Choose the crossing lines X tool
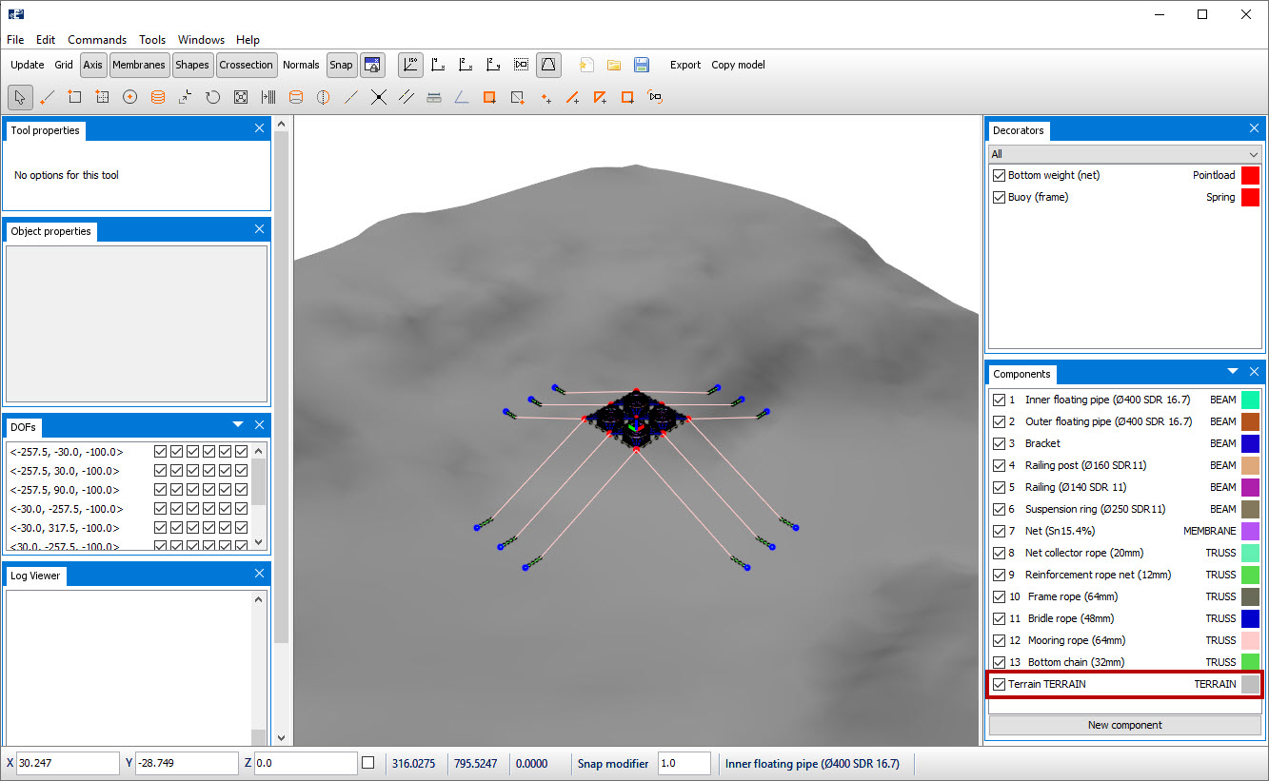This screenshot has width=1269, height=781. (379, 97)
